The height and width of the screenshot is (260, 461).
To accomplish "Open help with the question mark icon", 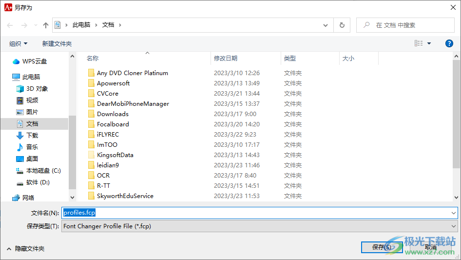I will point(449,43).
